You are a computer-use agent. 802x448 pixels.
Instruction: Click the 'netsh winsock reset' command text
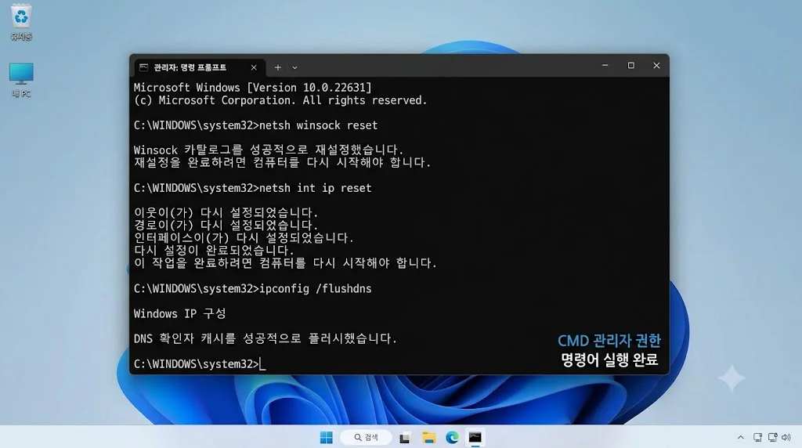(x=319, y=125)
